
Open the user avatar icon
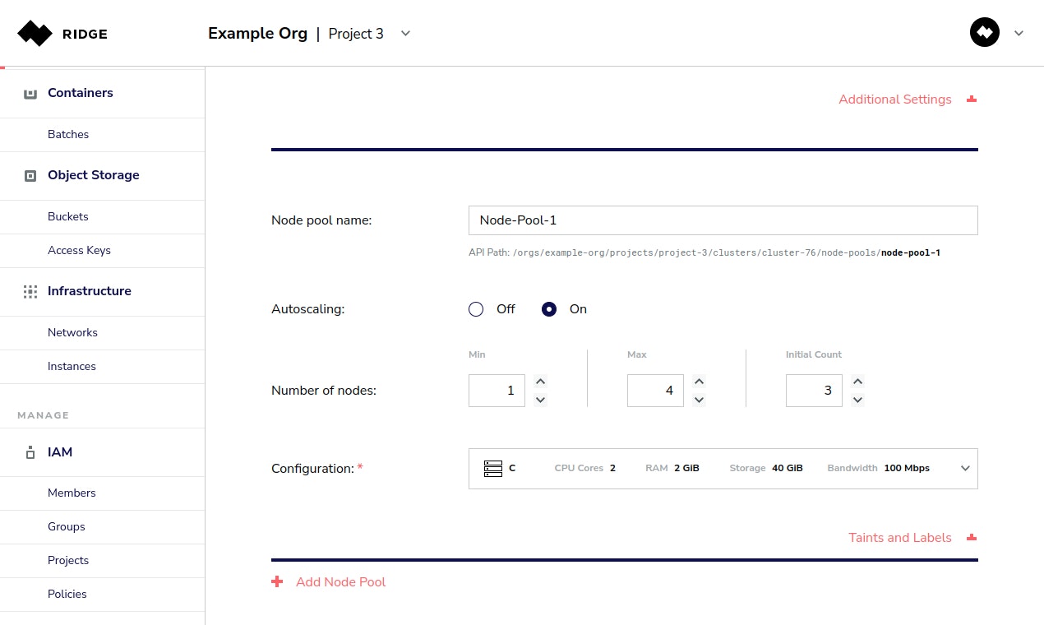[984, 33]
